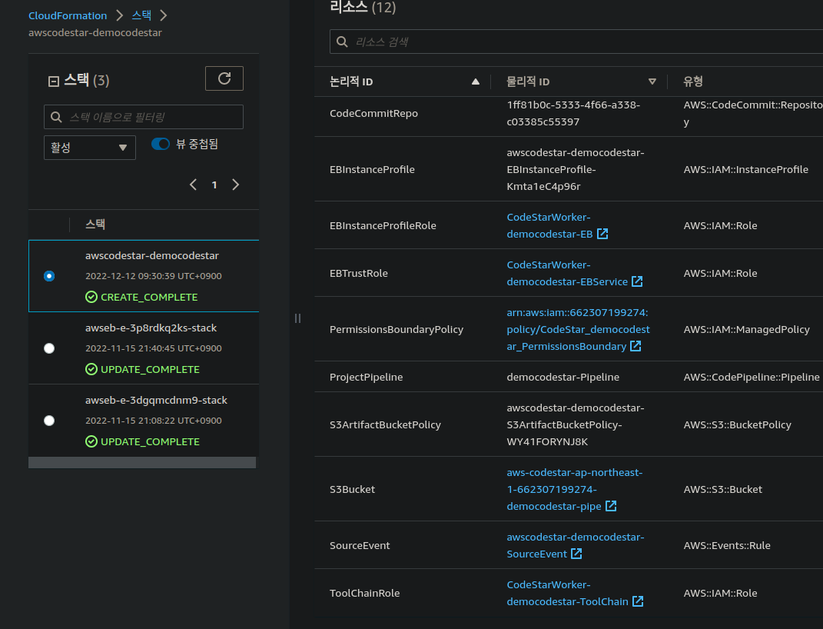Open CodeStar_democodestar_PermissionsBoundary policy link

click(x=578, y=329)
